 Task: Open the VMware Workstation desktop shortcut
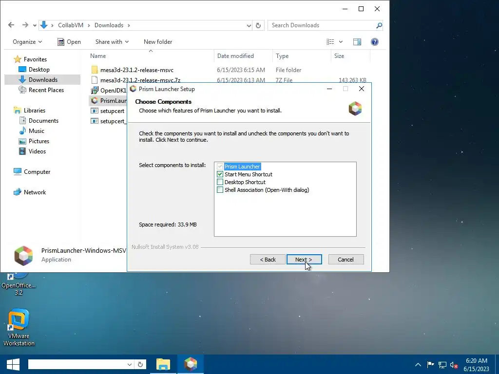[19, 327]
